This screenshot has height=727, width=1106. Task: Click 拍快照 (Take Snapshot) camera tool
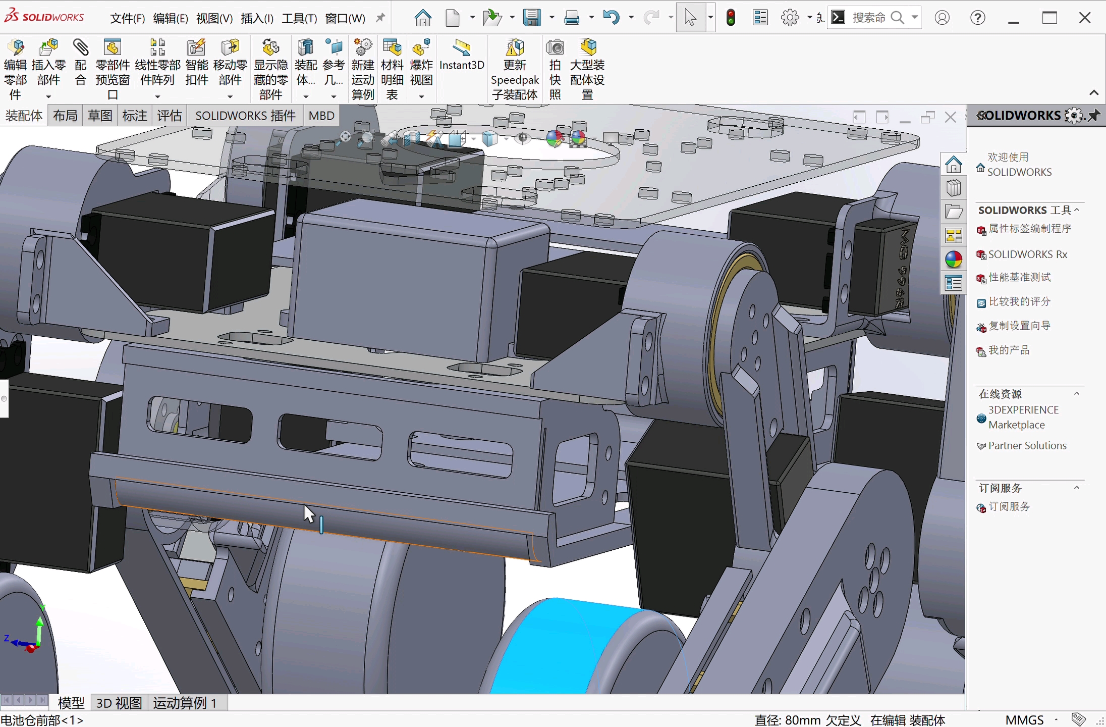pyautogui.click(x=555, y=69)
